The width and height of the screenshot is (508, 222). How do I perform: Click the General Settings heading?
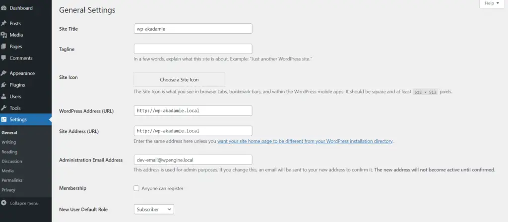pyautogui.click(x=87, y=10)
